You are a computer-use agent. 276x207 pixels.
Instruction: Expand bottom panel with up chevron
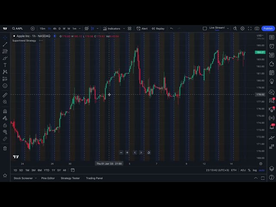tap(256, 178)
